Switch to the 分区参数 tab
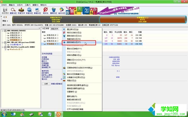This screenshot has height=117, width=188. (46, 29)
